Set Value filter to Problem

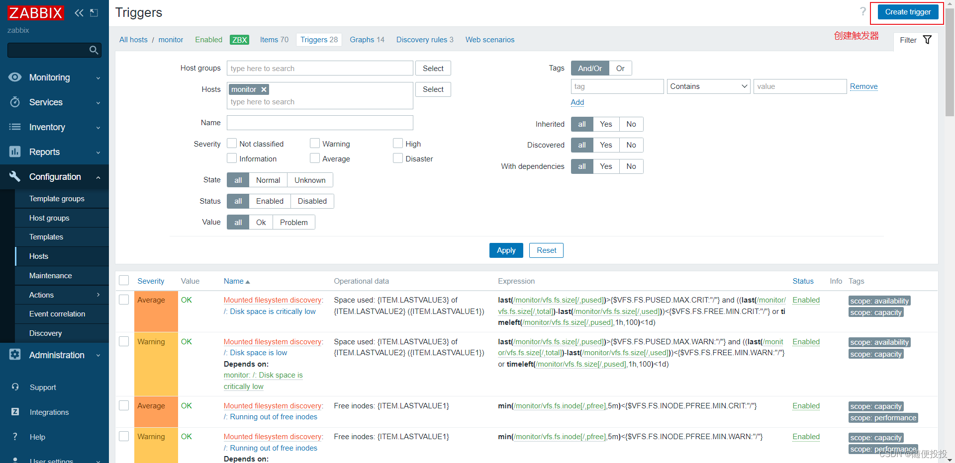293,223
